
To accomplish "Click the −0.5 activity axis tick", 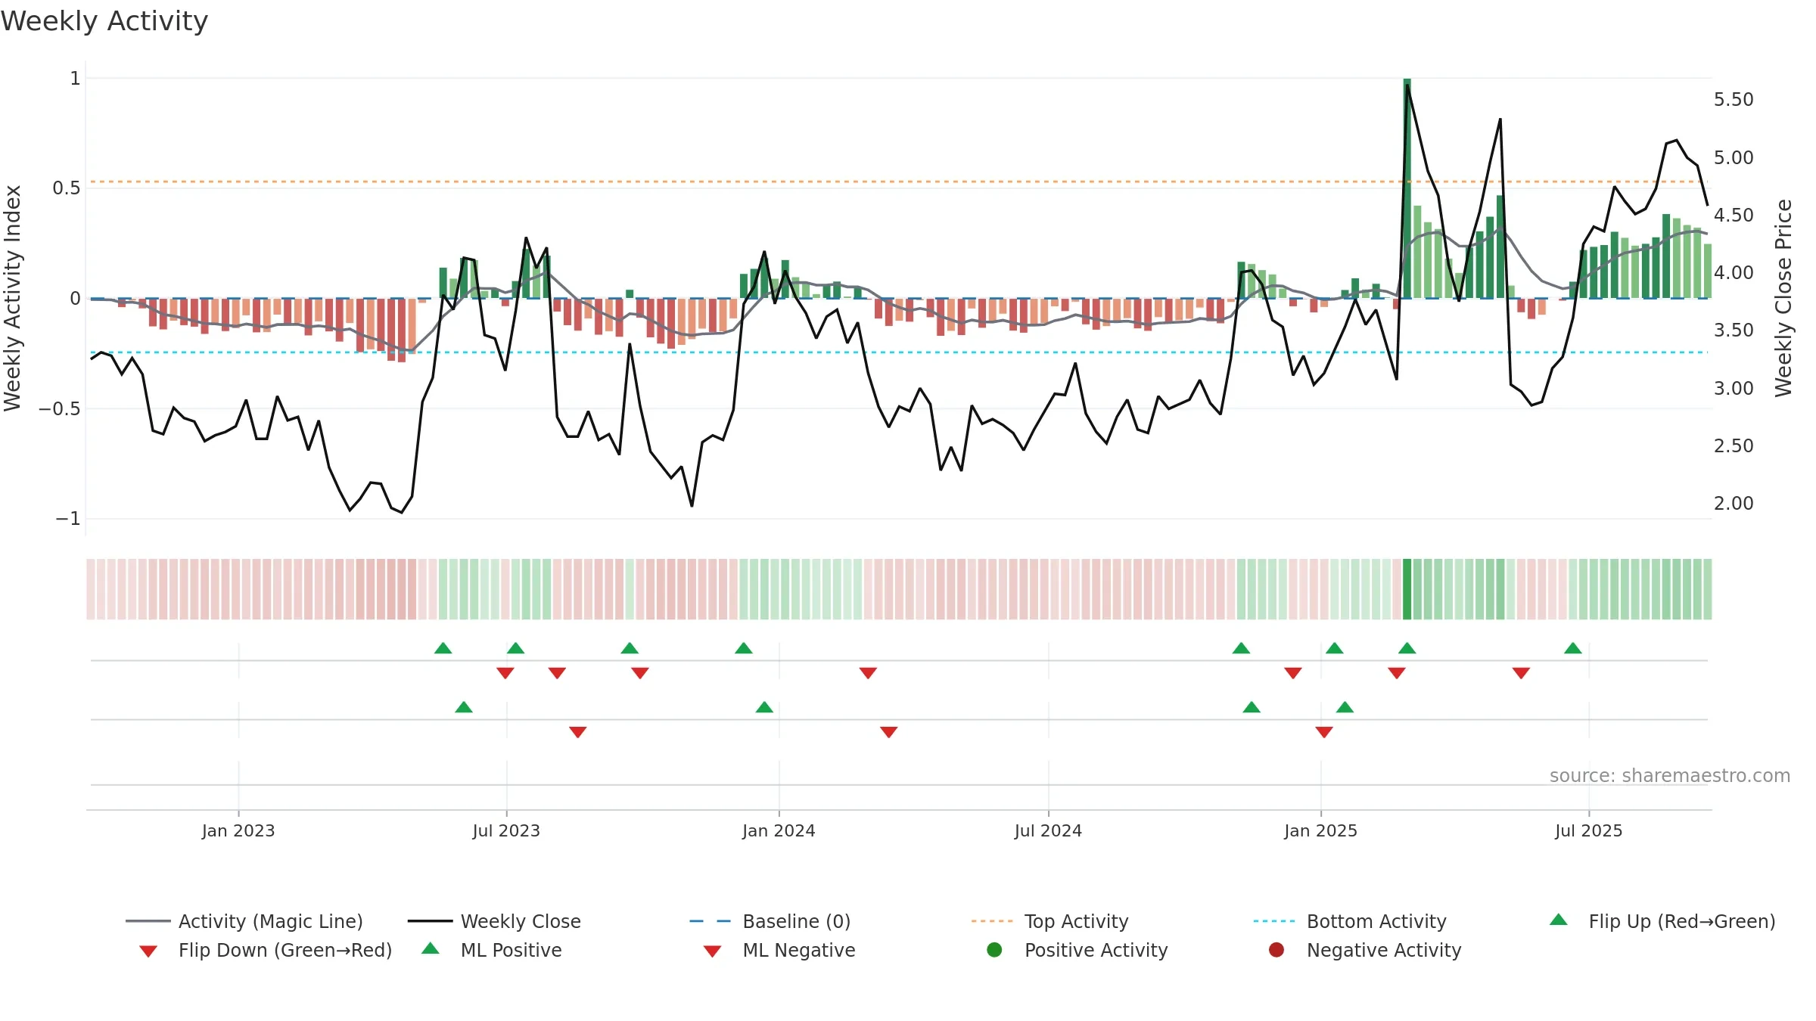I will [x=59, y=409].
